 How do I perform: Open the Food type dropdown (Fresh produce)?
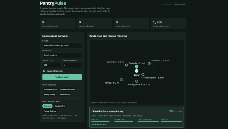pos(62,55)
